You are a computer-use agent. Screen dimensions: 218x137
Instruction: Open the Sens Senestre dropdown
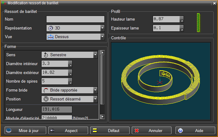click(69, 55)
